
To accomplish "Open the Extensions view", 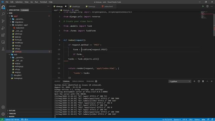I will [x=3, y=35].
